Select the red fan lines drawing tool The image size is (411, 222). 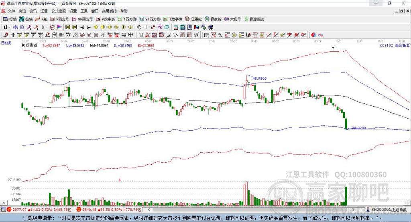pyautogui.click(x=148, y=35)
